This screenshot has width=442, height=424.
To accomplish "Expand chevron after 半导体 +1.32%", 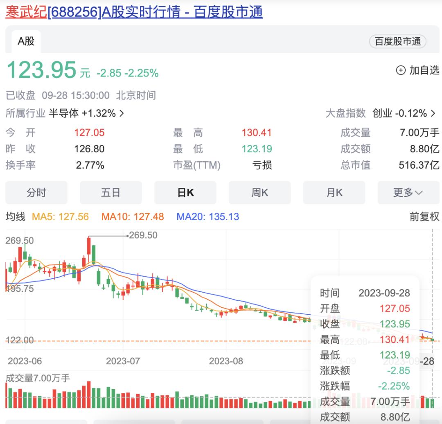I will 122,113.
